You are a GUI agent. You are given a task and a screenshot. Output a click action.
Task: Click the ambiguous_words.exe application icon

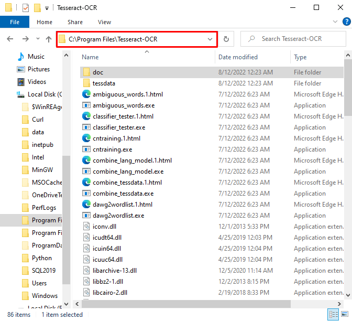86,105
